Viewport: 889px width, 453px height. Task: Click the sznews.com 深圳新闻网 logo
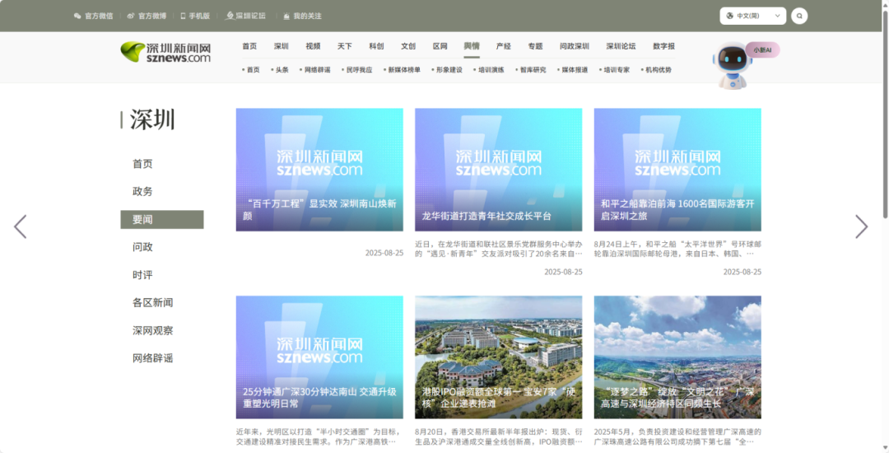165,52
